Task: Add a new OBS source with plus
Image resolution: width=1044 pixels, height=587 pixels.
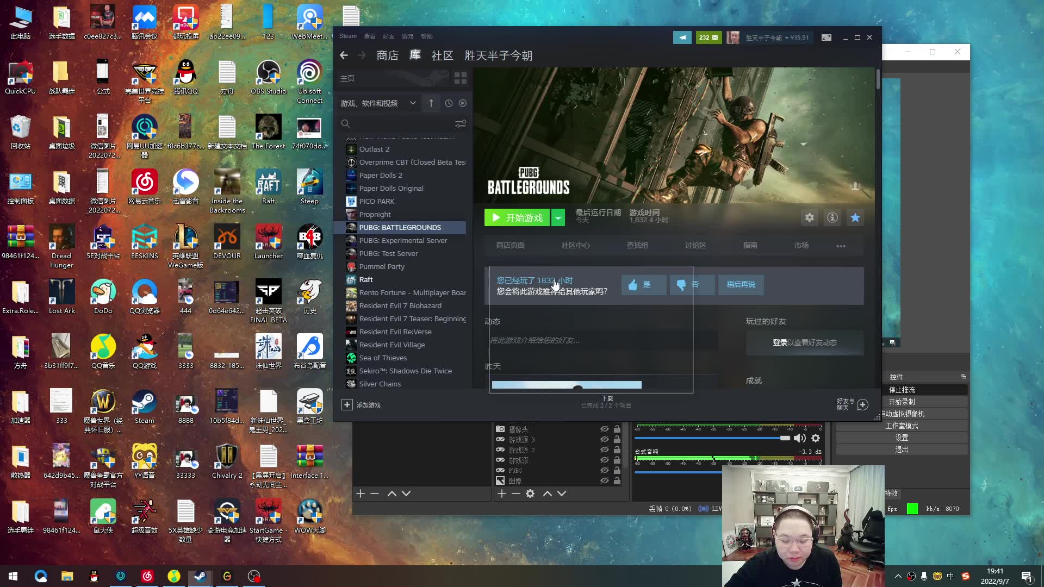Action: 502,494
